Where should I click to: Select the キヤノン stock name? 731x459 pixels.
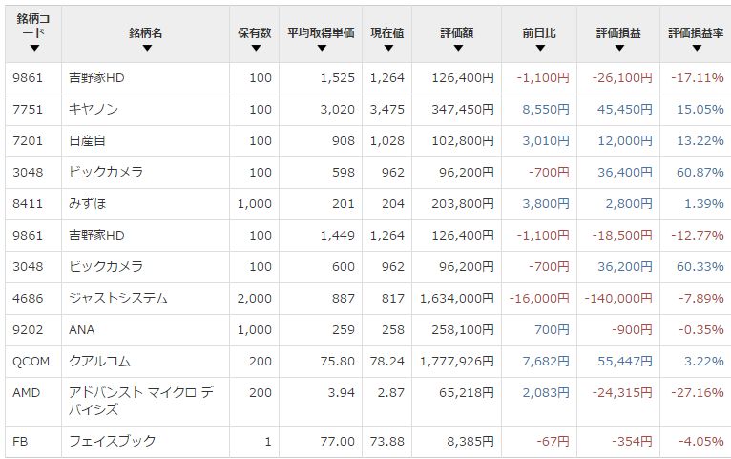point(94,110)
